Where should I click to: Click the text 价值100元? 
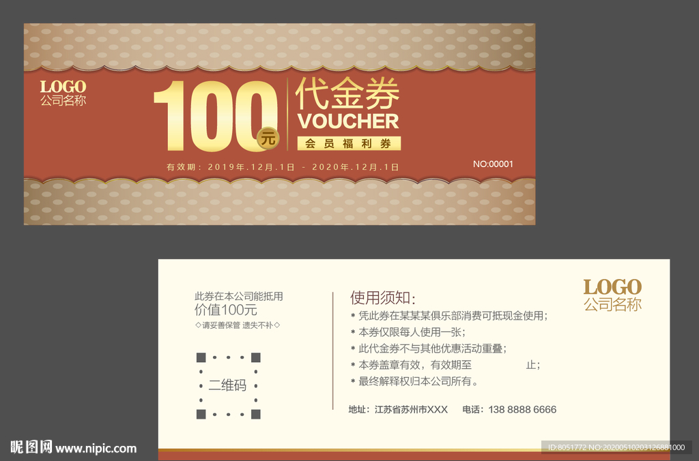[x=225, y=310]
